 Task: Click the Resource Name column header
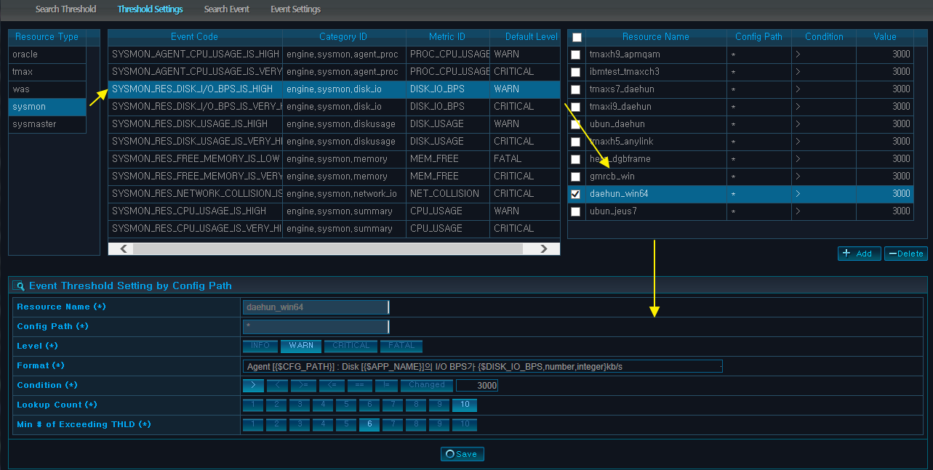pyautogui.click(x=656, y=37)
